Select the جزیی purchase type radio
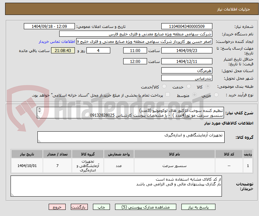 pos(216,95)
